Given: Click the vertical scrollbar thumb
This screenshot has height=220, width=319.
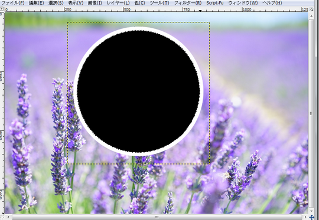Looking at the screenshot, I should tap(311, 113).
